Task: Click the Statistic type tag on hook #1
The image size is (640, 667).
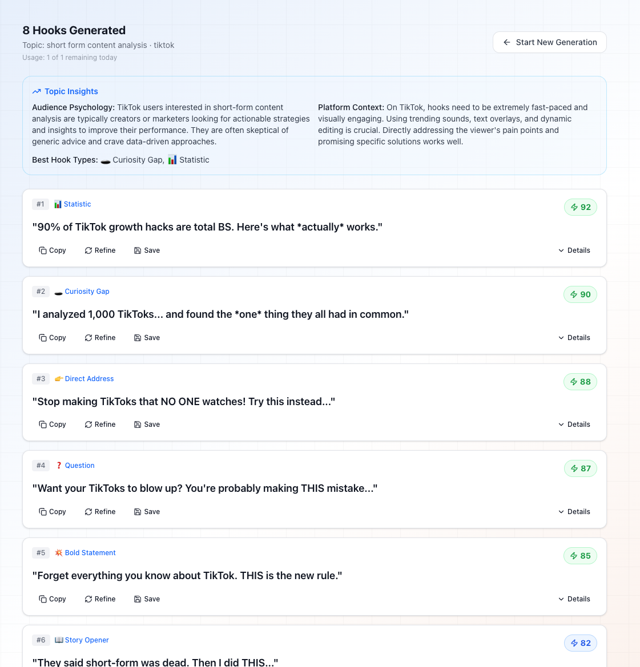Action: click(73, 204)
